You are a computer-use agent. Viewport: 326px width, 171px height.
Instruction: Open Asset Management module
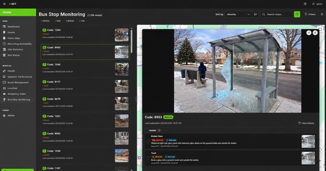tap(18, 83)
